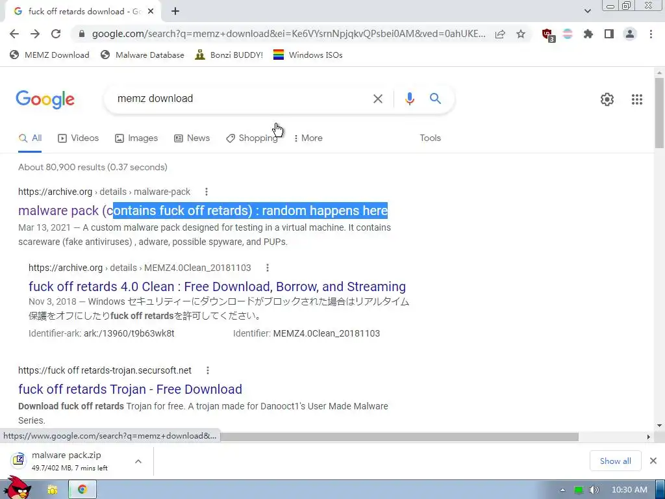Viewport: 665px width, 499px height.
Task: Open the Chrome profile avatar
Action: click(x=630, y=34)
